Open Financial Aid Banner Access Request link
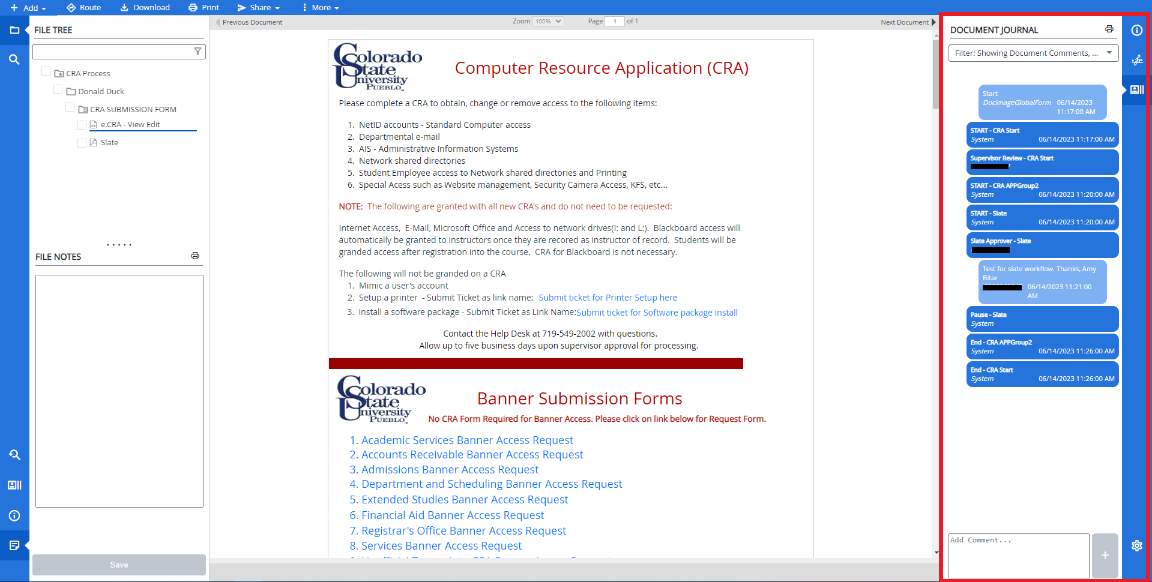This screenshot has height=582, width=1152. pyautogui.click(x=453, y=515)
